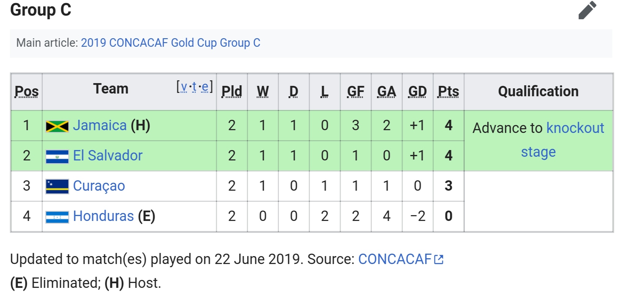Click the Pts column header abbreviation
The width and height of the screenshot is (622, 301).
coord(448,91)
